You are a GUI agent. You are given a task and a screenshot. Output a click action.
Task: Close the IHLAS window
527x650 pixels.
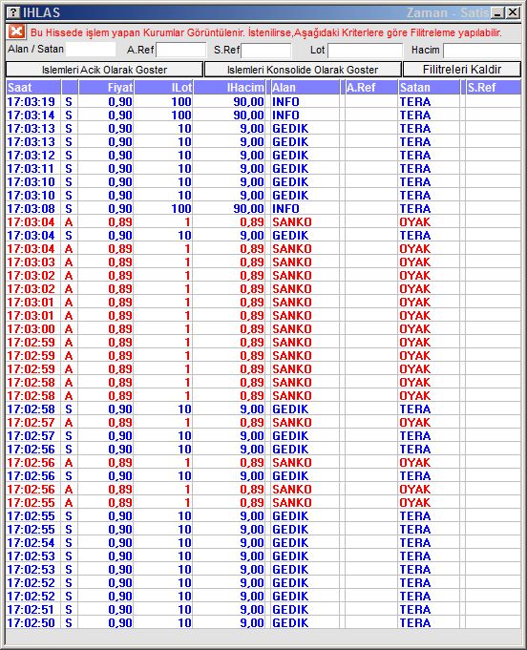click(513, 12)
